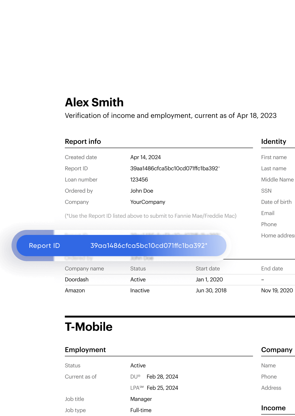The image size is (295, 416).
Task: Click the Company name column header
Action: [84, 268]
